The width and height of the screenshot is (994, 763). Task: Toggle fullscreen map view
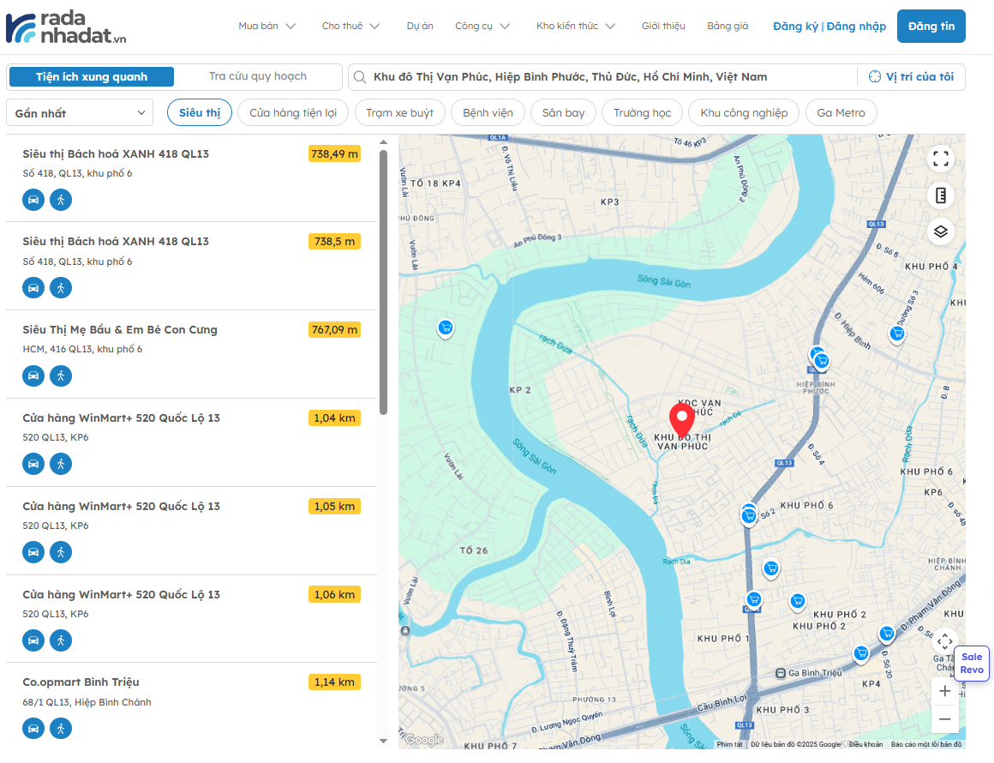pyautogui.click(x=941, y=159)
